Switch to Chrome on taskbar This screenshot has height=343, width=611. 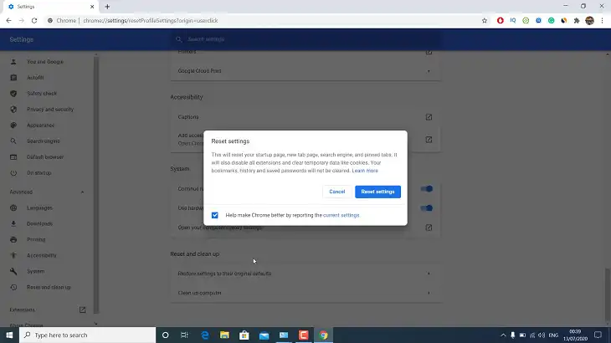coord(323,335)
